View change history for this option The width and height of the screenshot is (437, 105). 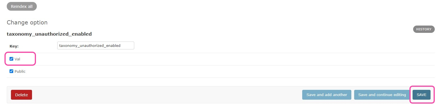[x=424, y=29]
